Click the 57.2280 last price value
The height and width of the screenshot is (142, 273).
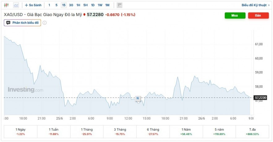click(95, 15)
